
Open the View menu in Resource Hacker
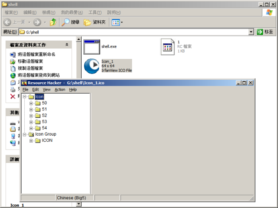(46, 90)
